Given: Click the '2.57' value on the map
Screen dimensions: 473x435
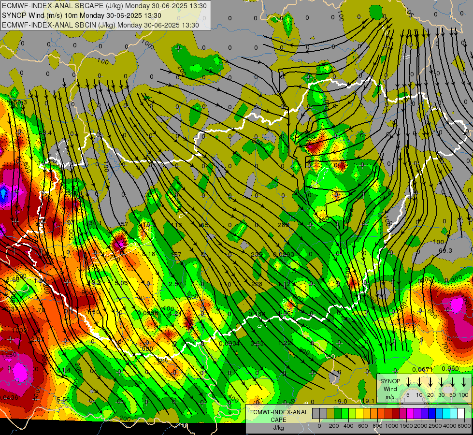Looking at the screenshot, I should (x=175, y=284).
